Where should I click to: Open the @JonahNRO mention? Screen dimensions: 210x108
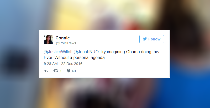click(x=86, y=52)
